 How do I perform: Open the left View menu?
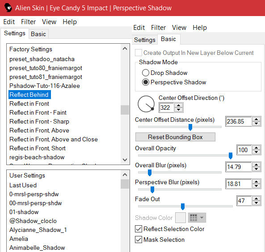[49, 22]
